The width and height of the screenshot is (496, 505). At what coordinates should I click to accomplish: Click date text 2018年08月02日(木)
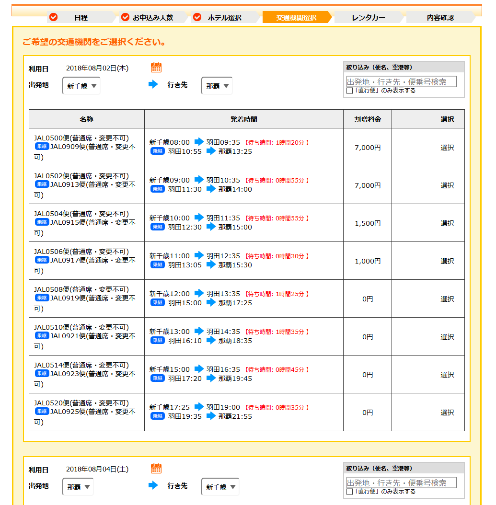pyautogui.click(x=97, y=69)
